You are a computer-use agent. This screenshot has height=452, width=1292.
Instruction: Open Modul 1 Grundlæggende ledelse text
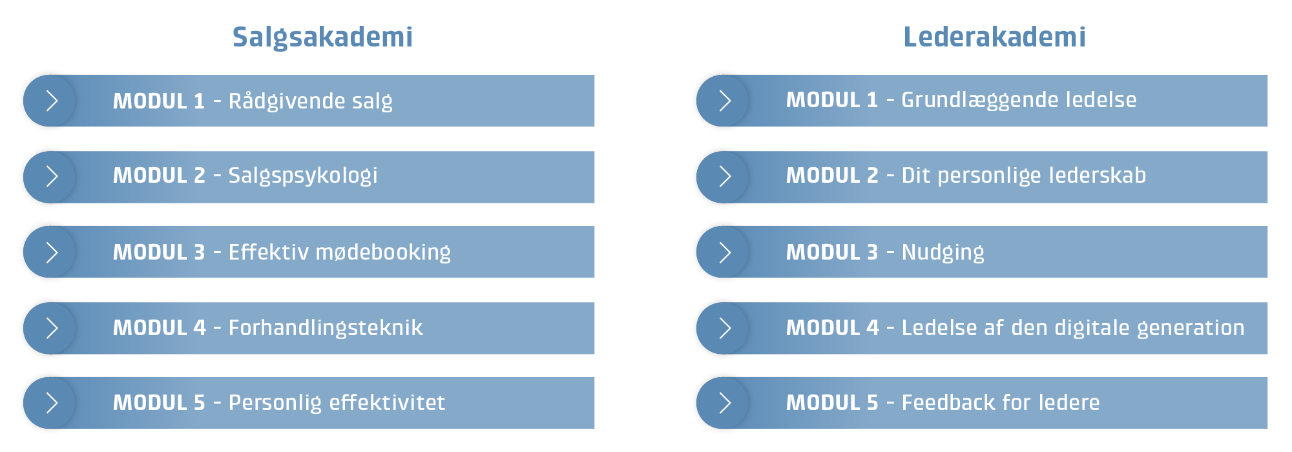pos(961,101)
